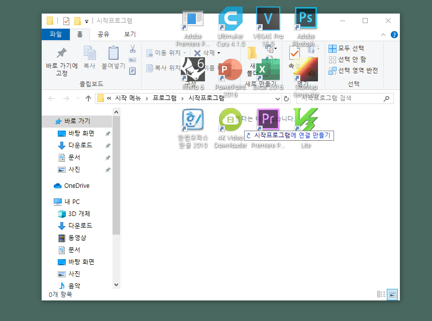Select the 4K Video Downloader icon
This screenshot has height=321, width=432.
tap(231, 120)
